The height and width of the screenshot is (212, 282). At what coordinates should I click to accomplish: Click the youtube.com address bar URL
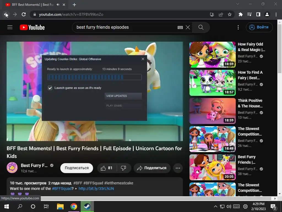pyautogui.click(x=71, y=14)
